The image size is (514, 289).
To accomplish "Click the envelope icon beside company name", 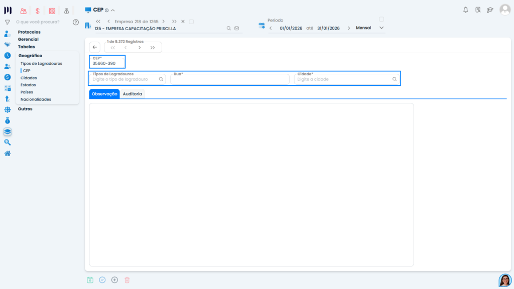I will [x=237, y=29].
